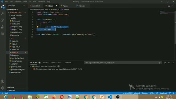
Task: Select the JSX expressions error message
Action: point(53,69)
